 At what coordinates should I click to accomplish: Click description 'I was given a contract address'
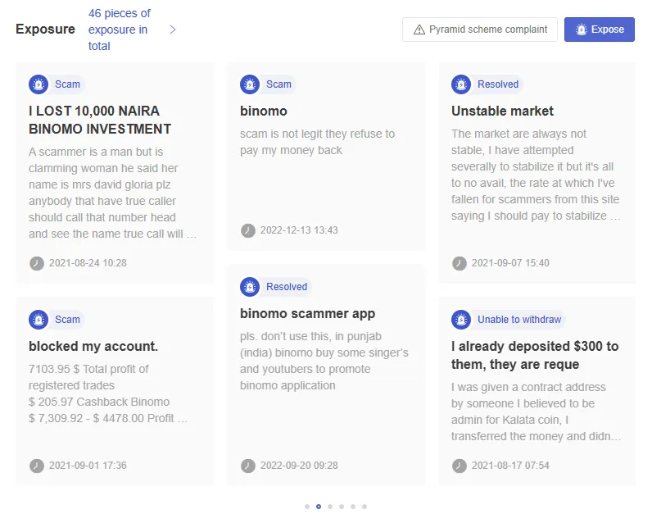(x=536, y=412)
